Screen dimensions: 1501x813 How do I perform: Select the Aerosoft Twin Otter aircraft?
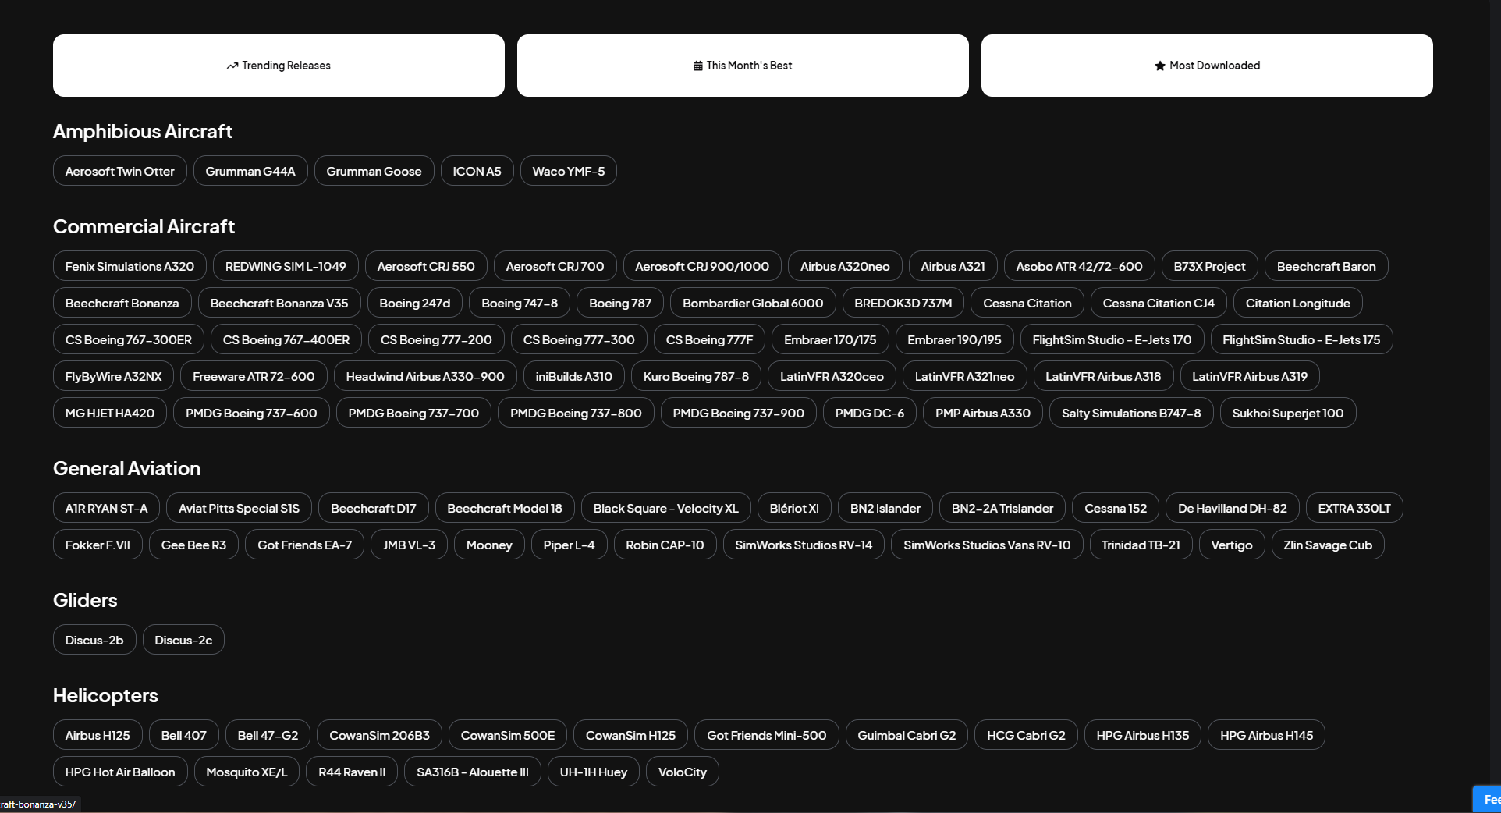pyautogui.click(x=119, y=171)
